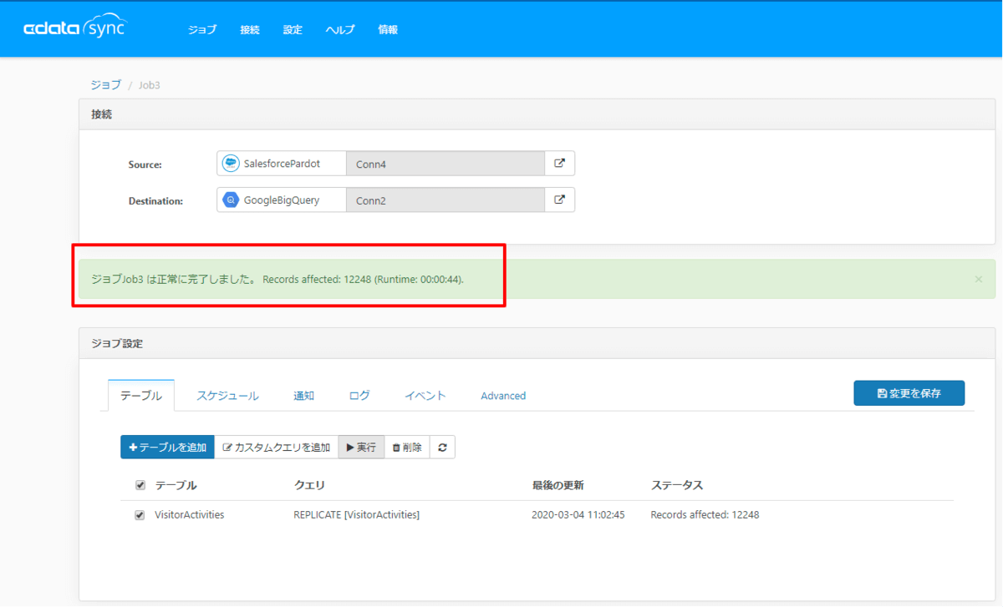Switch to the イベント tab

[x=425, y=396]
